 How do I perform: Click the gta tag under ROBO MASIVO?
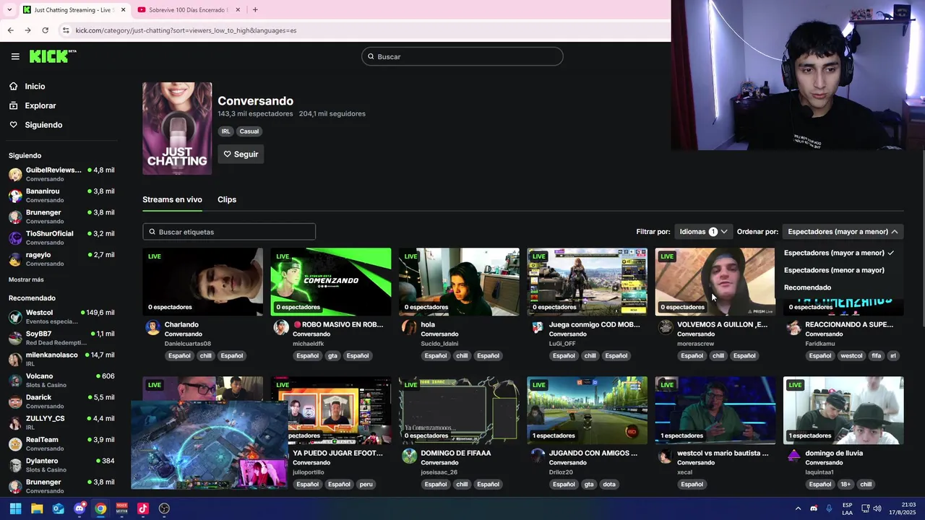(x=332, y=355)
